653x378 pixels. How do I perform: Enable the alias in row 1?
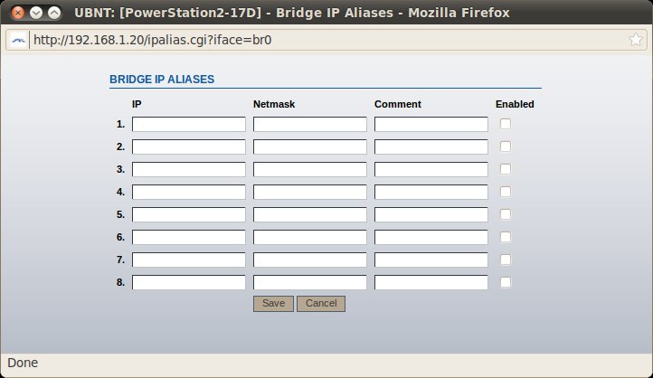tap(506, 124)
